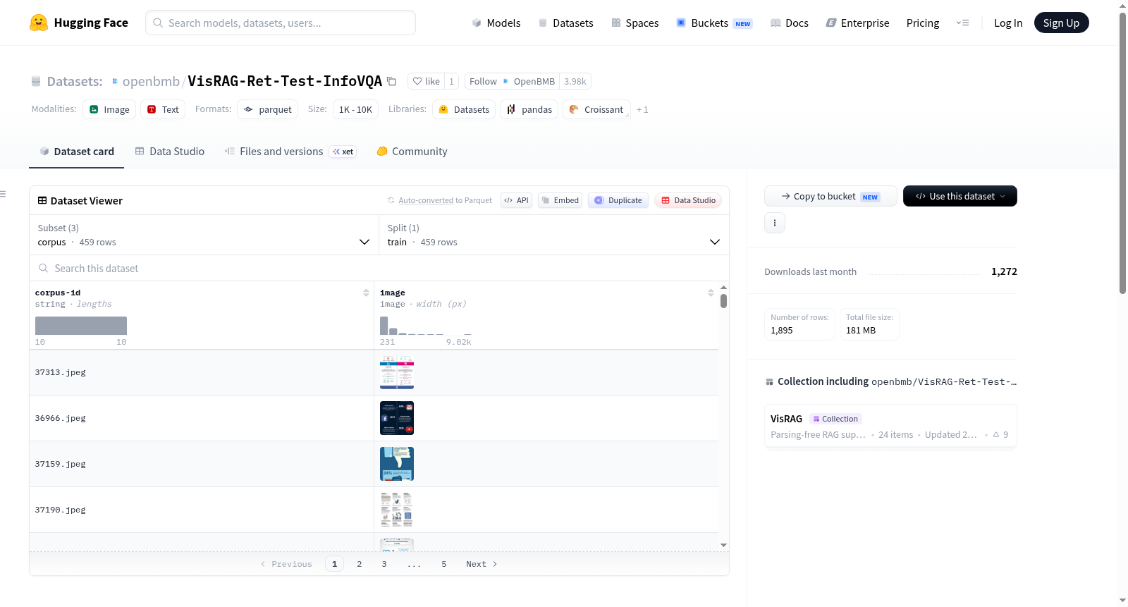Click Log In link
1128x607 pixels.
coord(1008,23)
